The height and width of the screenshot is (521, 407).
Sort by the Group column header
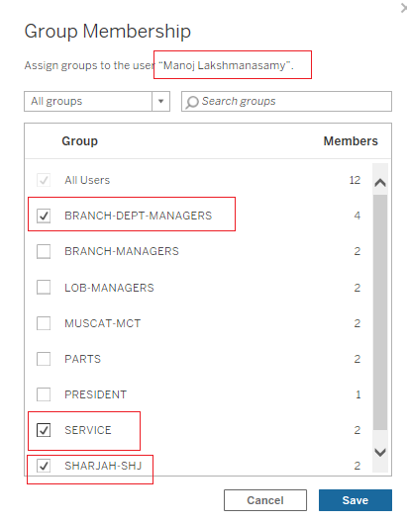tap(80, 141)
